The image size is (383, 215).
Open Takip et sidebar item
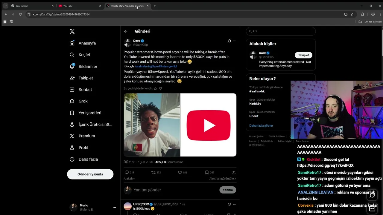pyautogui.click(x=81, y=78)
